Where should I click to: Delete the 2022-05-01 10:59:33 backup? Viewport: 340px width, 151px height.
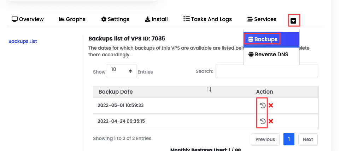[271, 106]
